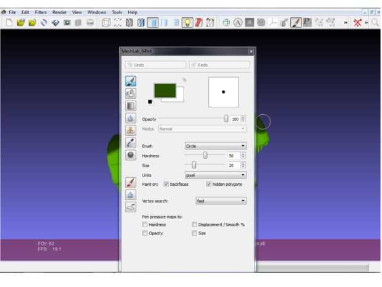
Task: Click the green foreground color swatch
Action: pos(165,91)
